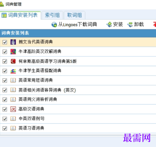
Task: Click book icon beside 英语相关词语辨异词典
Action: point(13,90)
